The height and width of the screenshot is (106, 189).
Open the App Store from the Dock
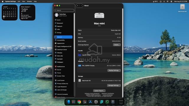tap(90, 102)
